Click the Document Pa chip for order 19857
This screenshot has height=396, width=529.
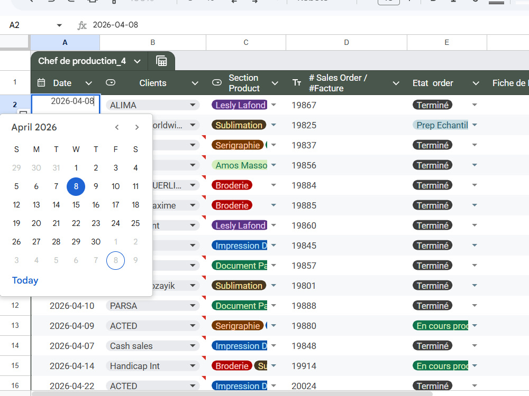click(240, 266)
